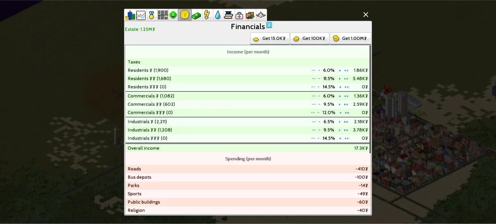This screenshot has width=496, height=224.
Task: Select the gold medal ranking tab
Action: (152, 15)
